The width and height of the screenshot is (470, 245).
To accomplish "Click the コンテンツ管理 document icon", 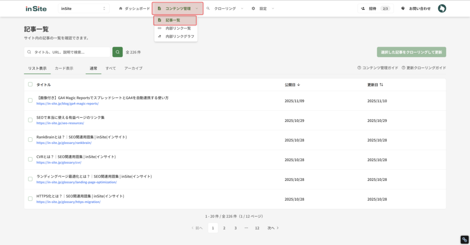I will point(159,8).
